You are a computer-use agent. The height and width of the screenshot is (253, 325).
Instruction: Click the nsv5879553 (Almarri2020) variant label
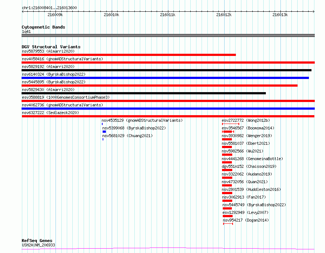(x=48, y=51)
